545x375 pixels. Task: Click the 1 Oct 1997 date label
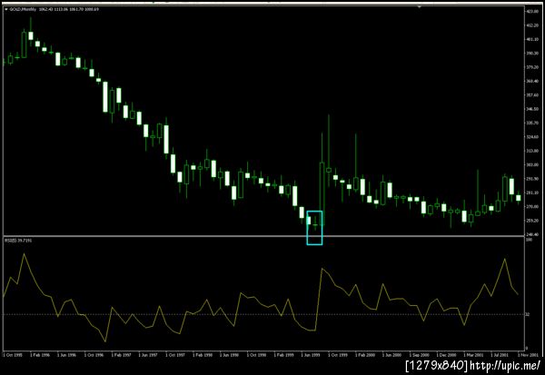175,355
